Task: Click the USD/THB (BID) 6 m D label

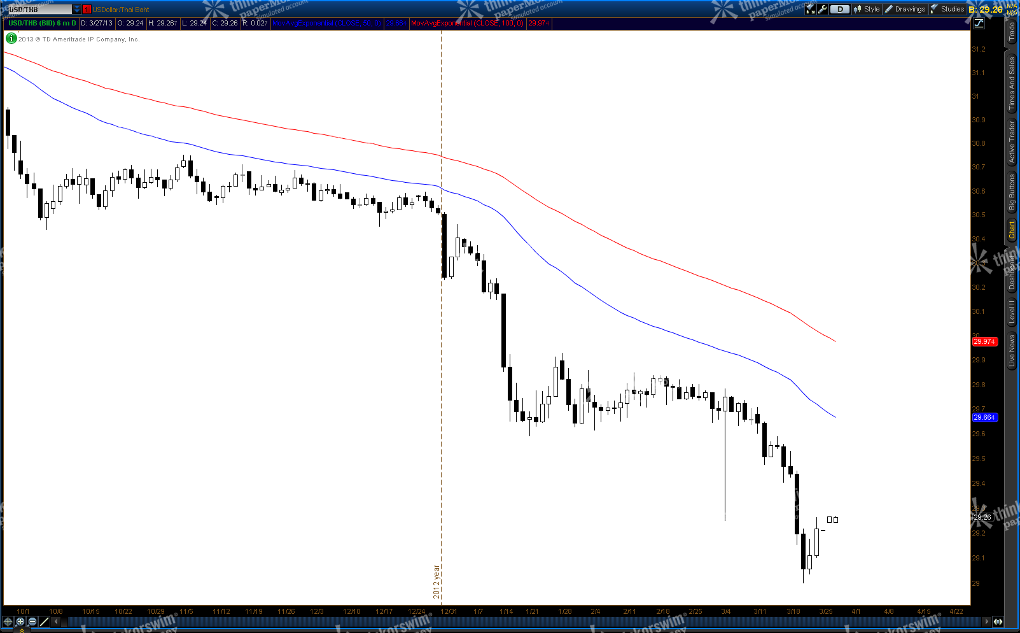Action: click(x=42, y=23)
